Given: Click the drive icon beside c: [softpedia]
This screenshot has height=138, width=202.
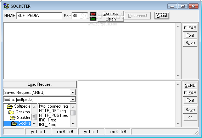Looking at the screenshot, I should [7, 100].
